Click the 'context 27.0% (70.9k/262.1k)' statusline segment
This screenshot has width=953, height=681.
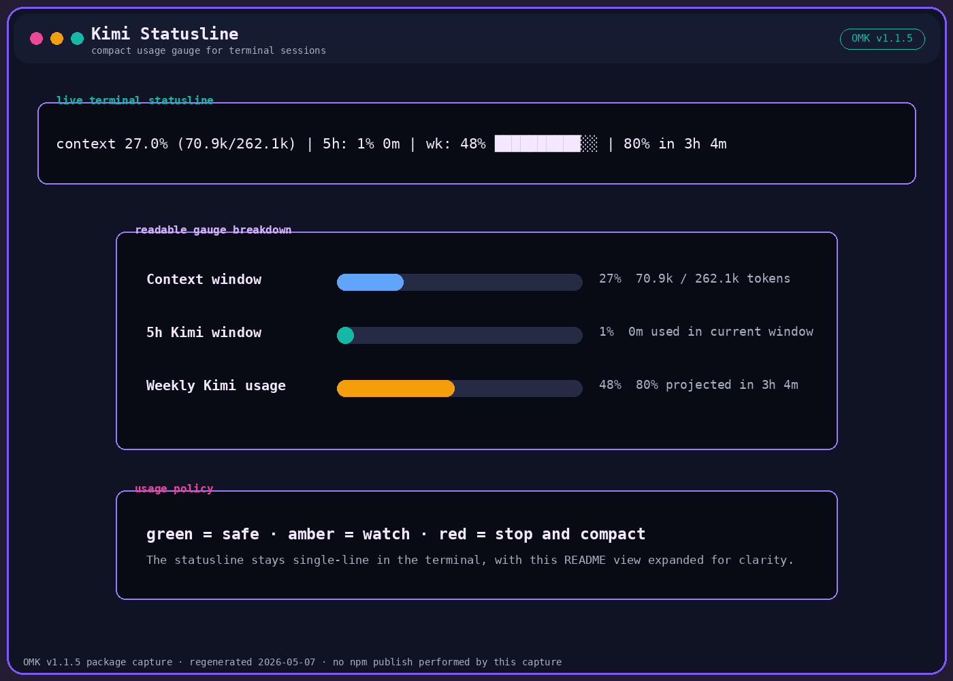176,144
